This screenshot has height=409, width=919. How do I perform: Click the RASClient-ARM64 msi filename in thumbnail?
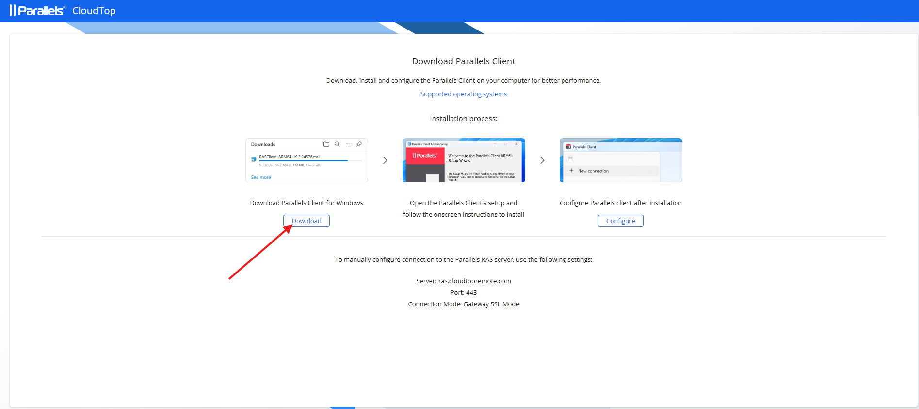pos(289,157)
